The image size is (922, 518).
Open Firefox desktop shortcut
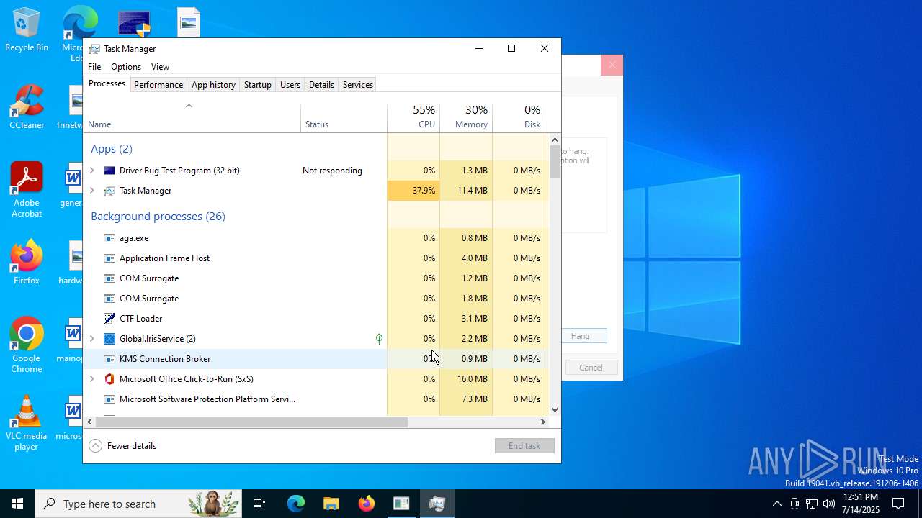pos(27,263)
